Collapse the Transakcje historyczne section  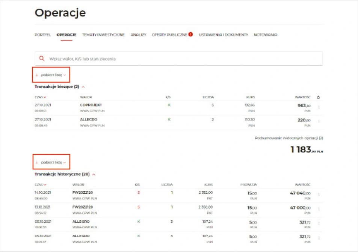pos(94,174)
